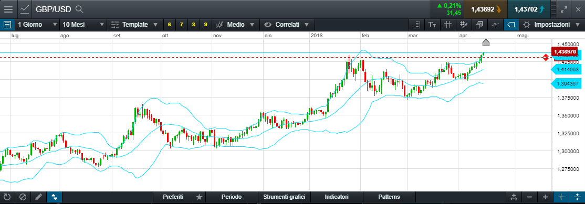Click the clear drawings circle-slash icon

tap(23, 197)
